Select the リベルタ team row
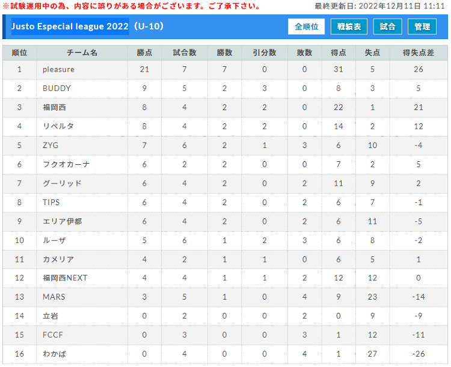Image resolution: width=451 pixels, height=367 pixels. (226, 126)
